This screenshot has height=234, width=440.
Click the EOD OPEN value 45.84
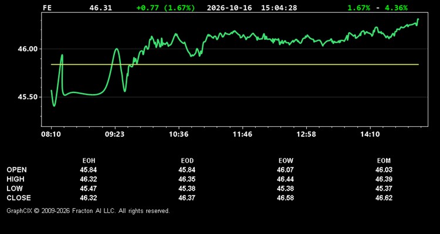[187, 170]
